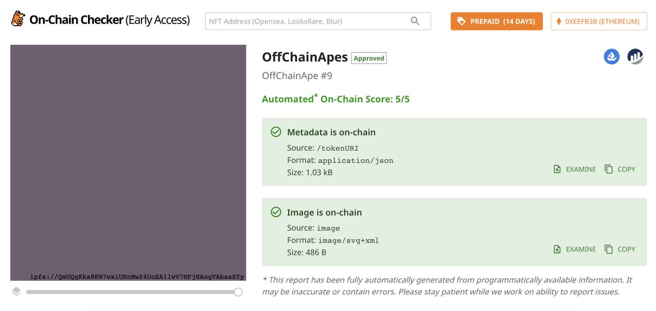The image size is (656, 311).
Task: Click the EXAMINE document icon in metadata row
Action: (557, 169)
